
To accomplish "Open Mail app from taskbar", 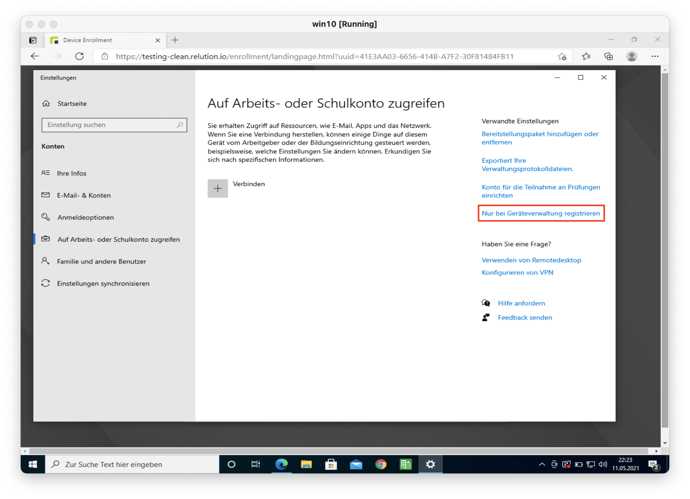I will click(x=356, y=464).
